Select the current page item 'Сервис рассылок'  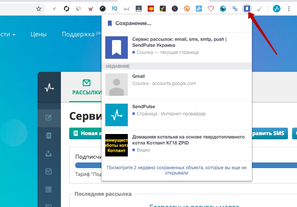(177, 47)
